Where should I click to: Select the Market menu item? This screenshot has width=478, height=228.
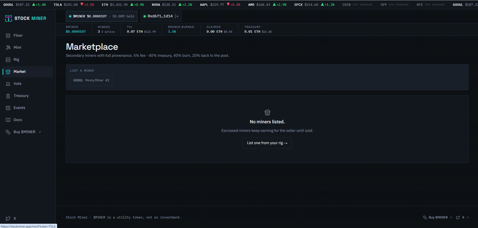[28, 72]
